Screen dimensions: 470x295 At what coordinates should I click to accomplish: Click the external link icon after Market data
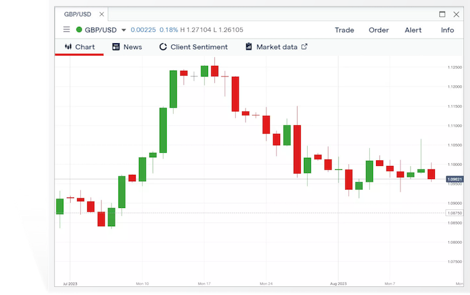coord(305,47)
